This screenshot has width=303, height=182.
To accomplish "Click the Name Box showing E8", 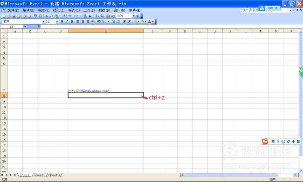I will point(12,26).
